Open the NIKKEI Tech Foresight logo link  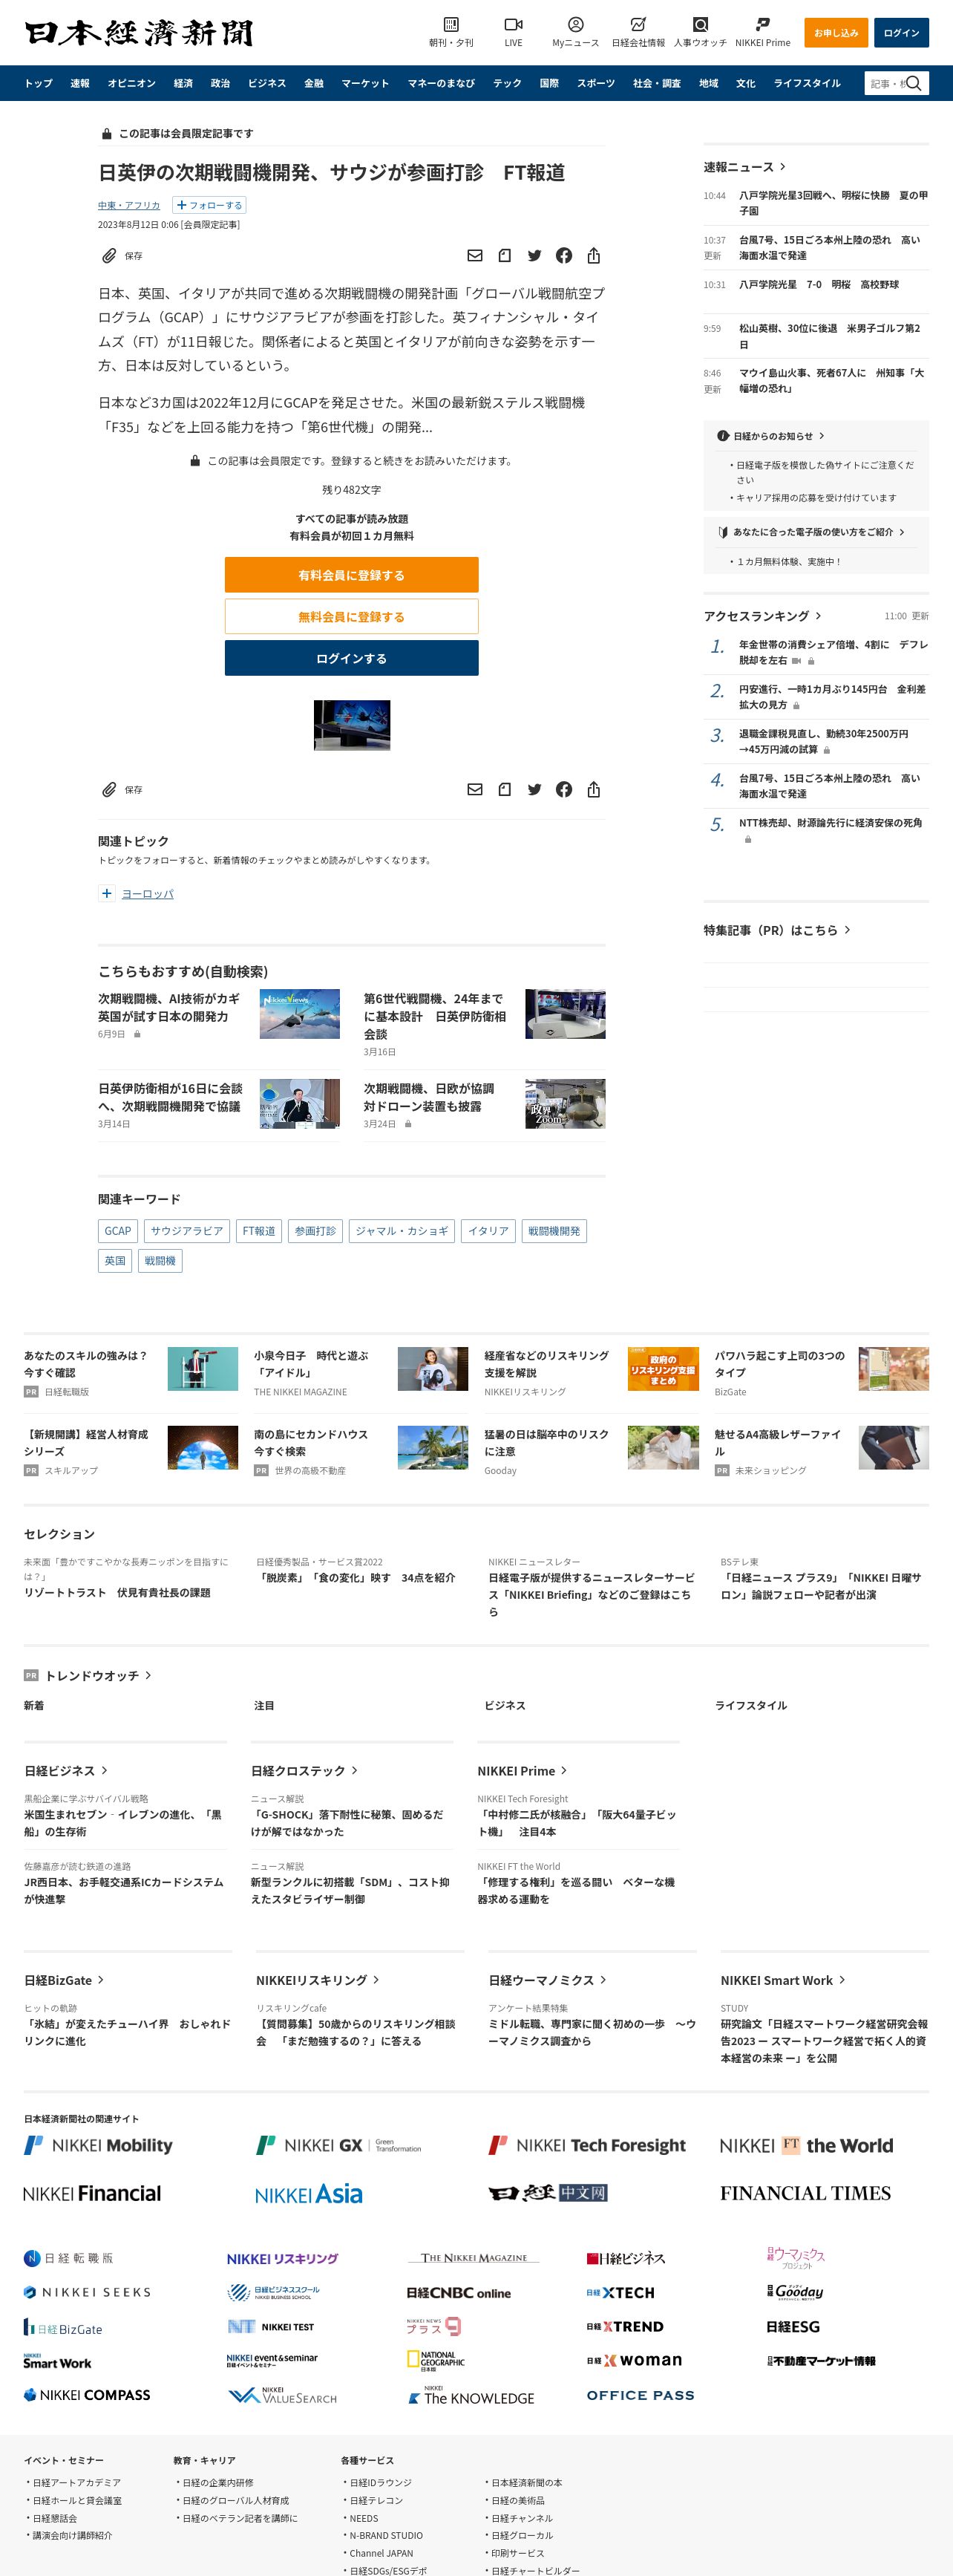(587, 2145)
